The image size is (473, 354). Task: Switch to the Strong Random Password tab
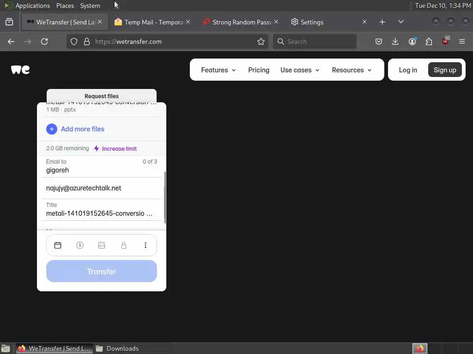(x=240, y=22)
